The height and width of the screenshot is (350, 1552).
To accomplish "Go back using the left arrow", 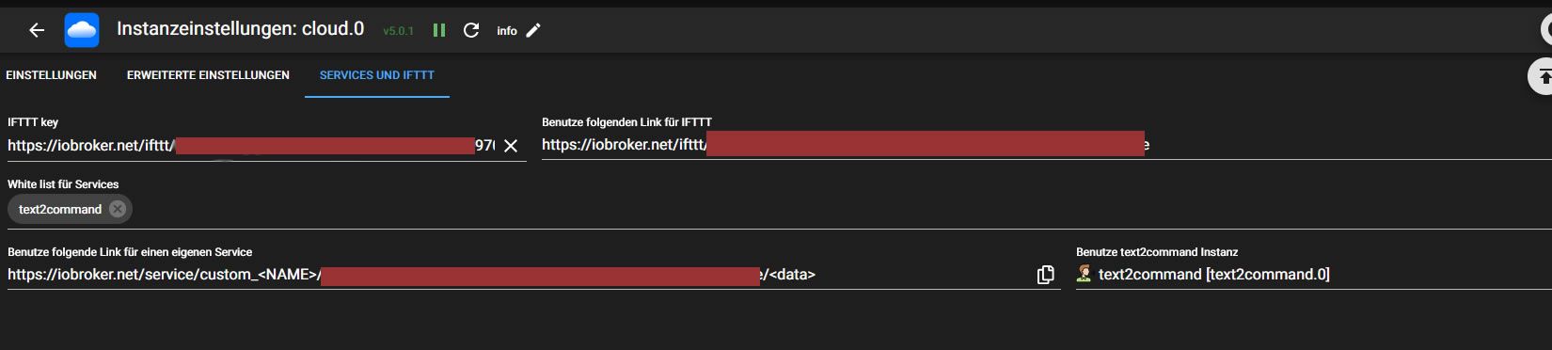I will pyautogui.click(x=37, y=30).
